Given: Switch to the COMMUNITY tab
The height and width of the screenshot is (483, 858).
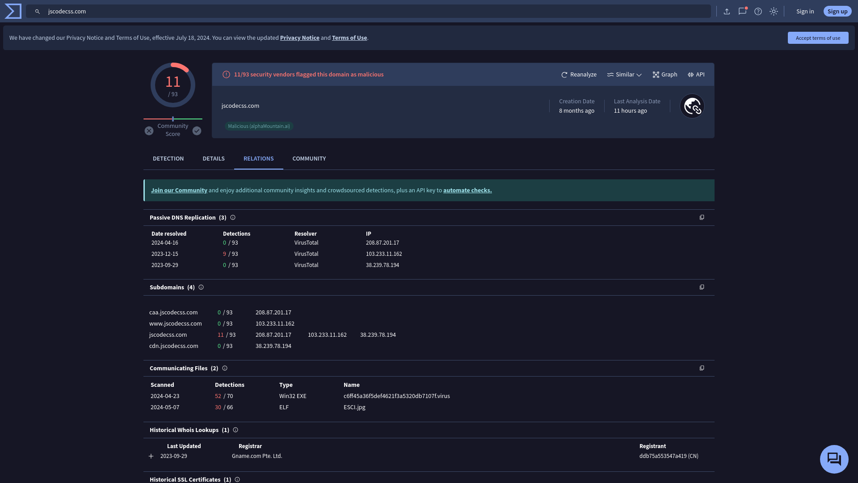Looking at the screenshot, I should (309, 159).
